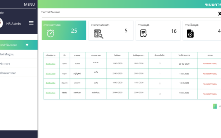Image resolution: width=221 pixels, height=138 pixels.
Task: Click the red status text in 4513552433 row
Action: click(x=210, y=64)
